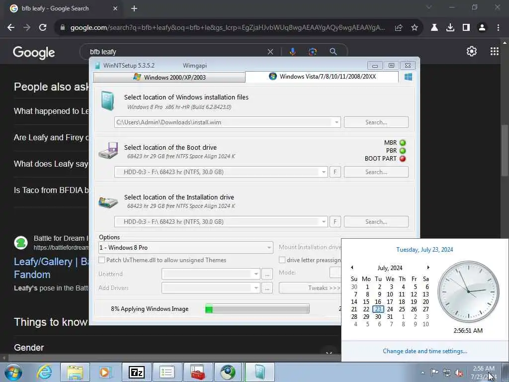This screenshot has height=382, width=509.
Task: Expand 'Is Taco from BFDIA' question
Action: (x=51, y=191)
